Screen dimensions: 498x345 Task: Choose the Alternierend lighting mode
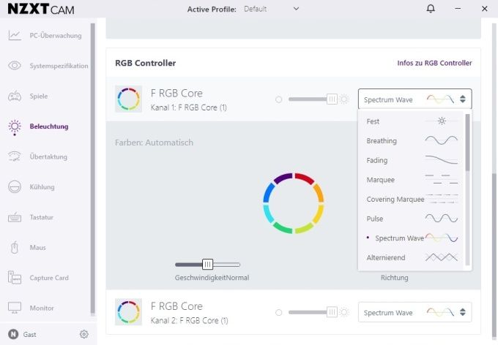click(x=412, y=257)
